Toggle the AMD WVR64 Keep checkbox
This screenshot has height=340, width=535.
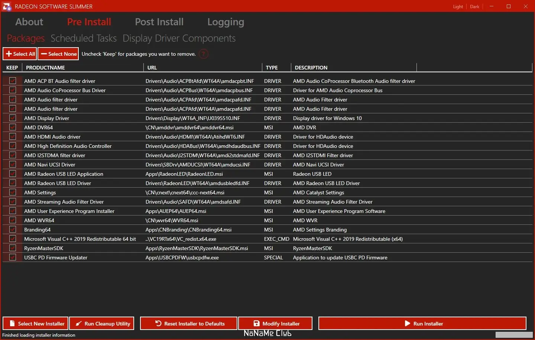click(x=13, y=220)
